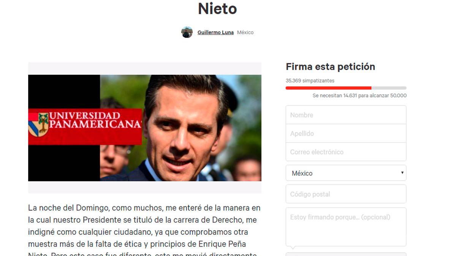
Task: Click the petition title word Nieto
Action: tap(217, 8)
